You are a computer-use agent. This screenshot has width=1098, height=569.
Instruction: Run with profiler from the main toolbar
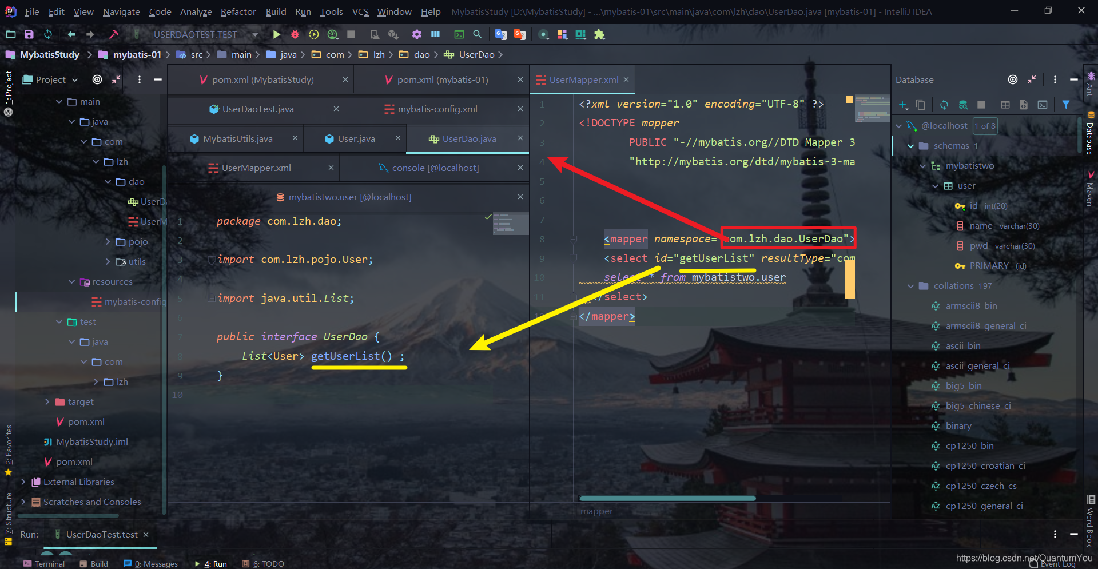[333, 34]
